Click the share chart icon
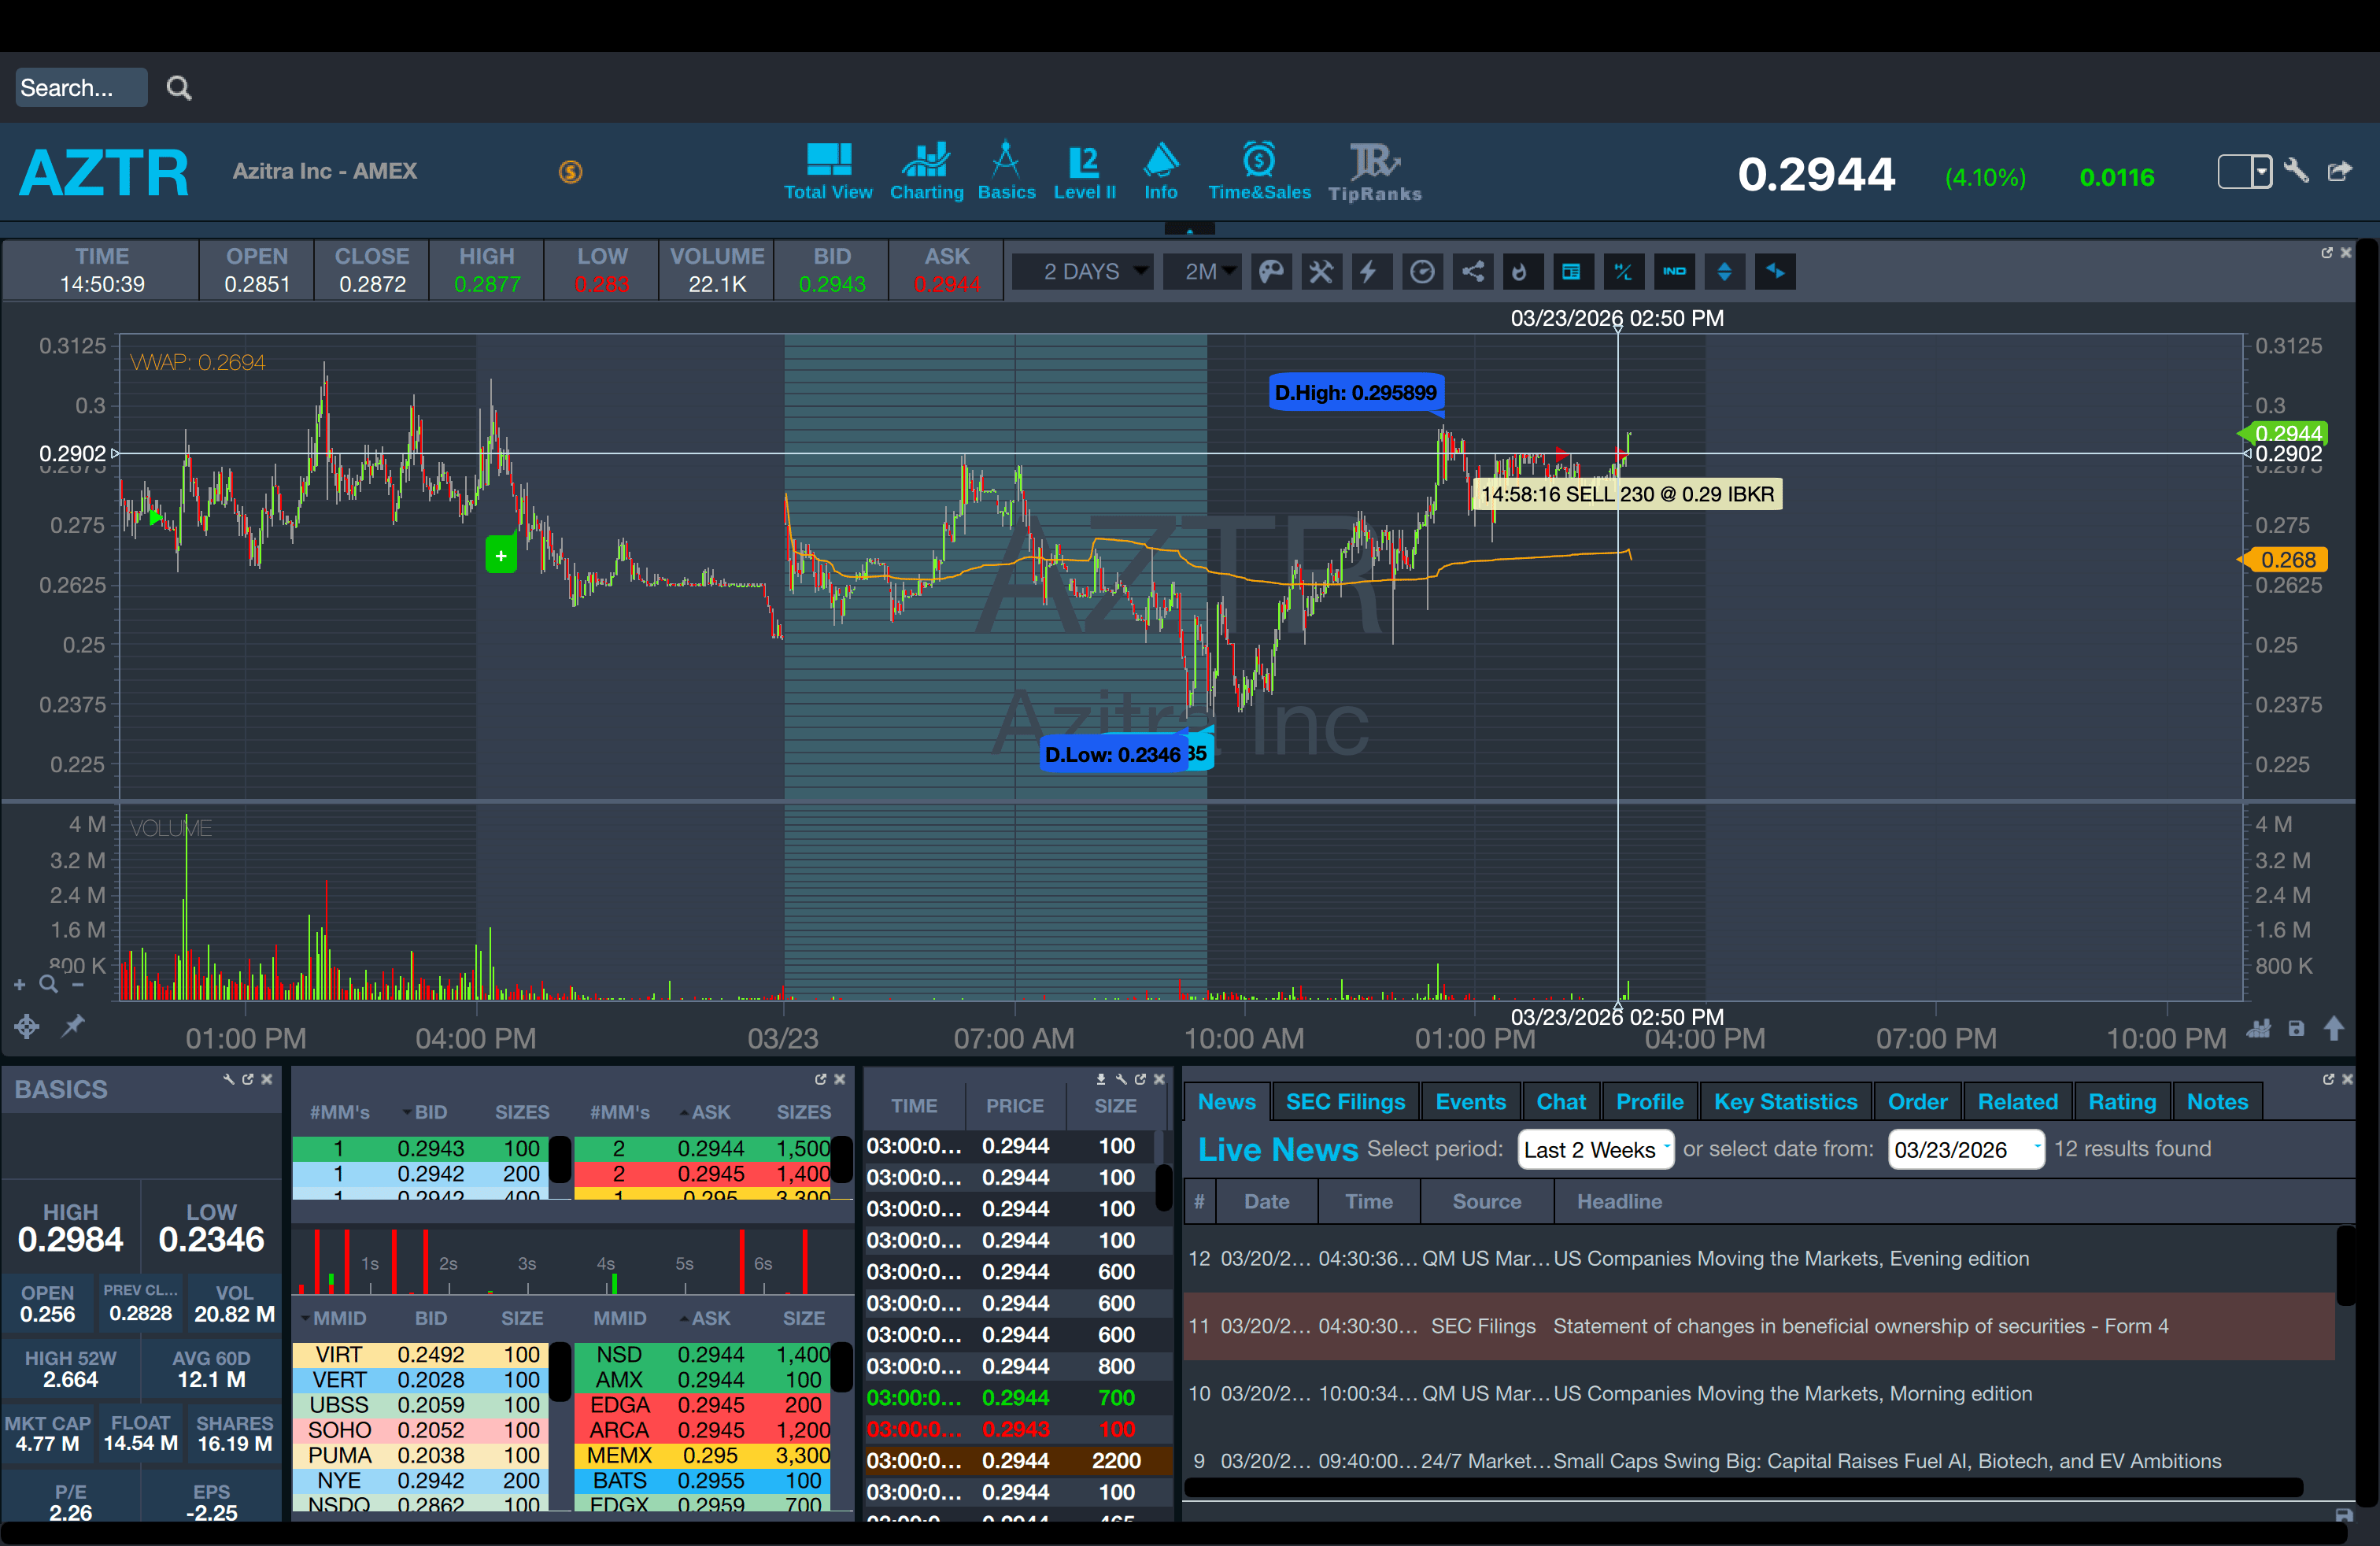The image size is (2380, 1546). coord(1473,272)
